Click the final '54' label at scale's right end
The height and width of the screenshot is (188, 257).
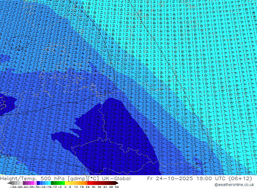117,187
